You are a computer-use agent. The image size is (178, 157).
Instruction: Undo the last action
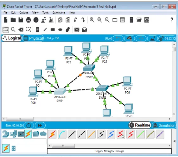(75, 20)
